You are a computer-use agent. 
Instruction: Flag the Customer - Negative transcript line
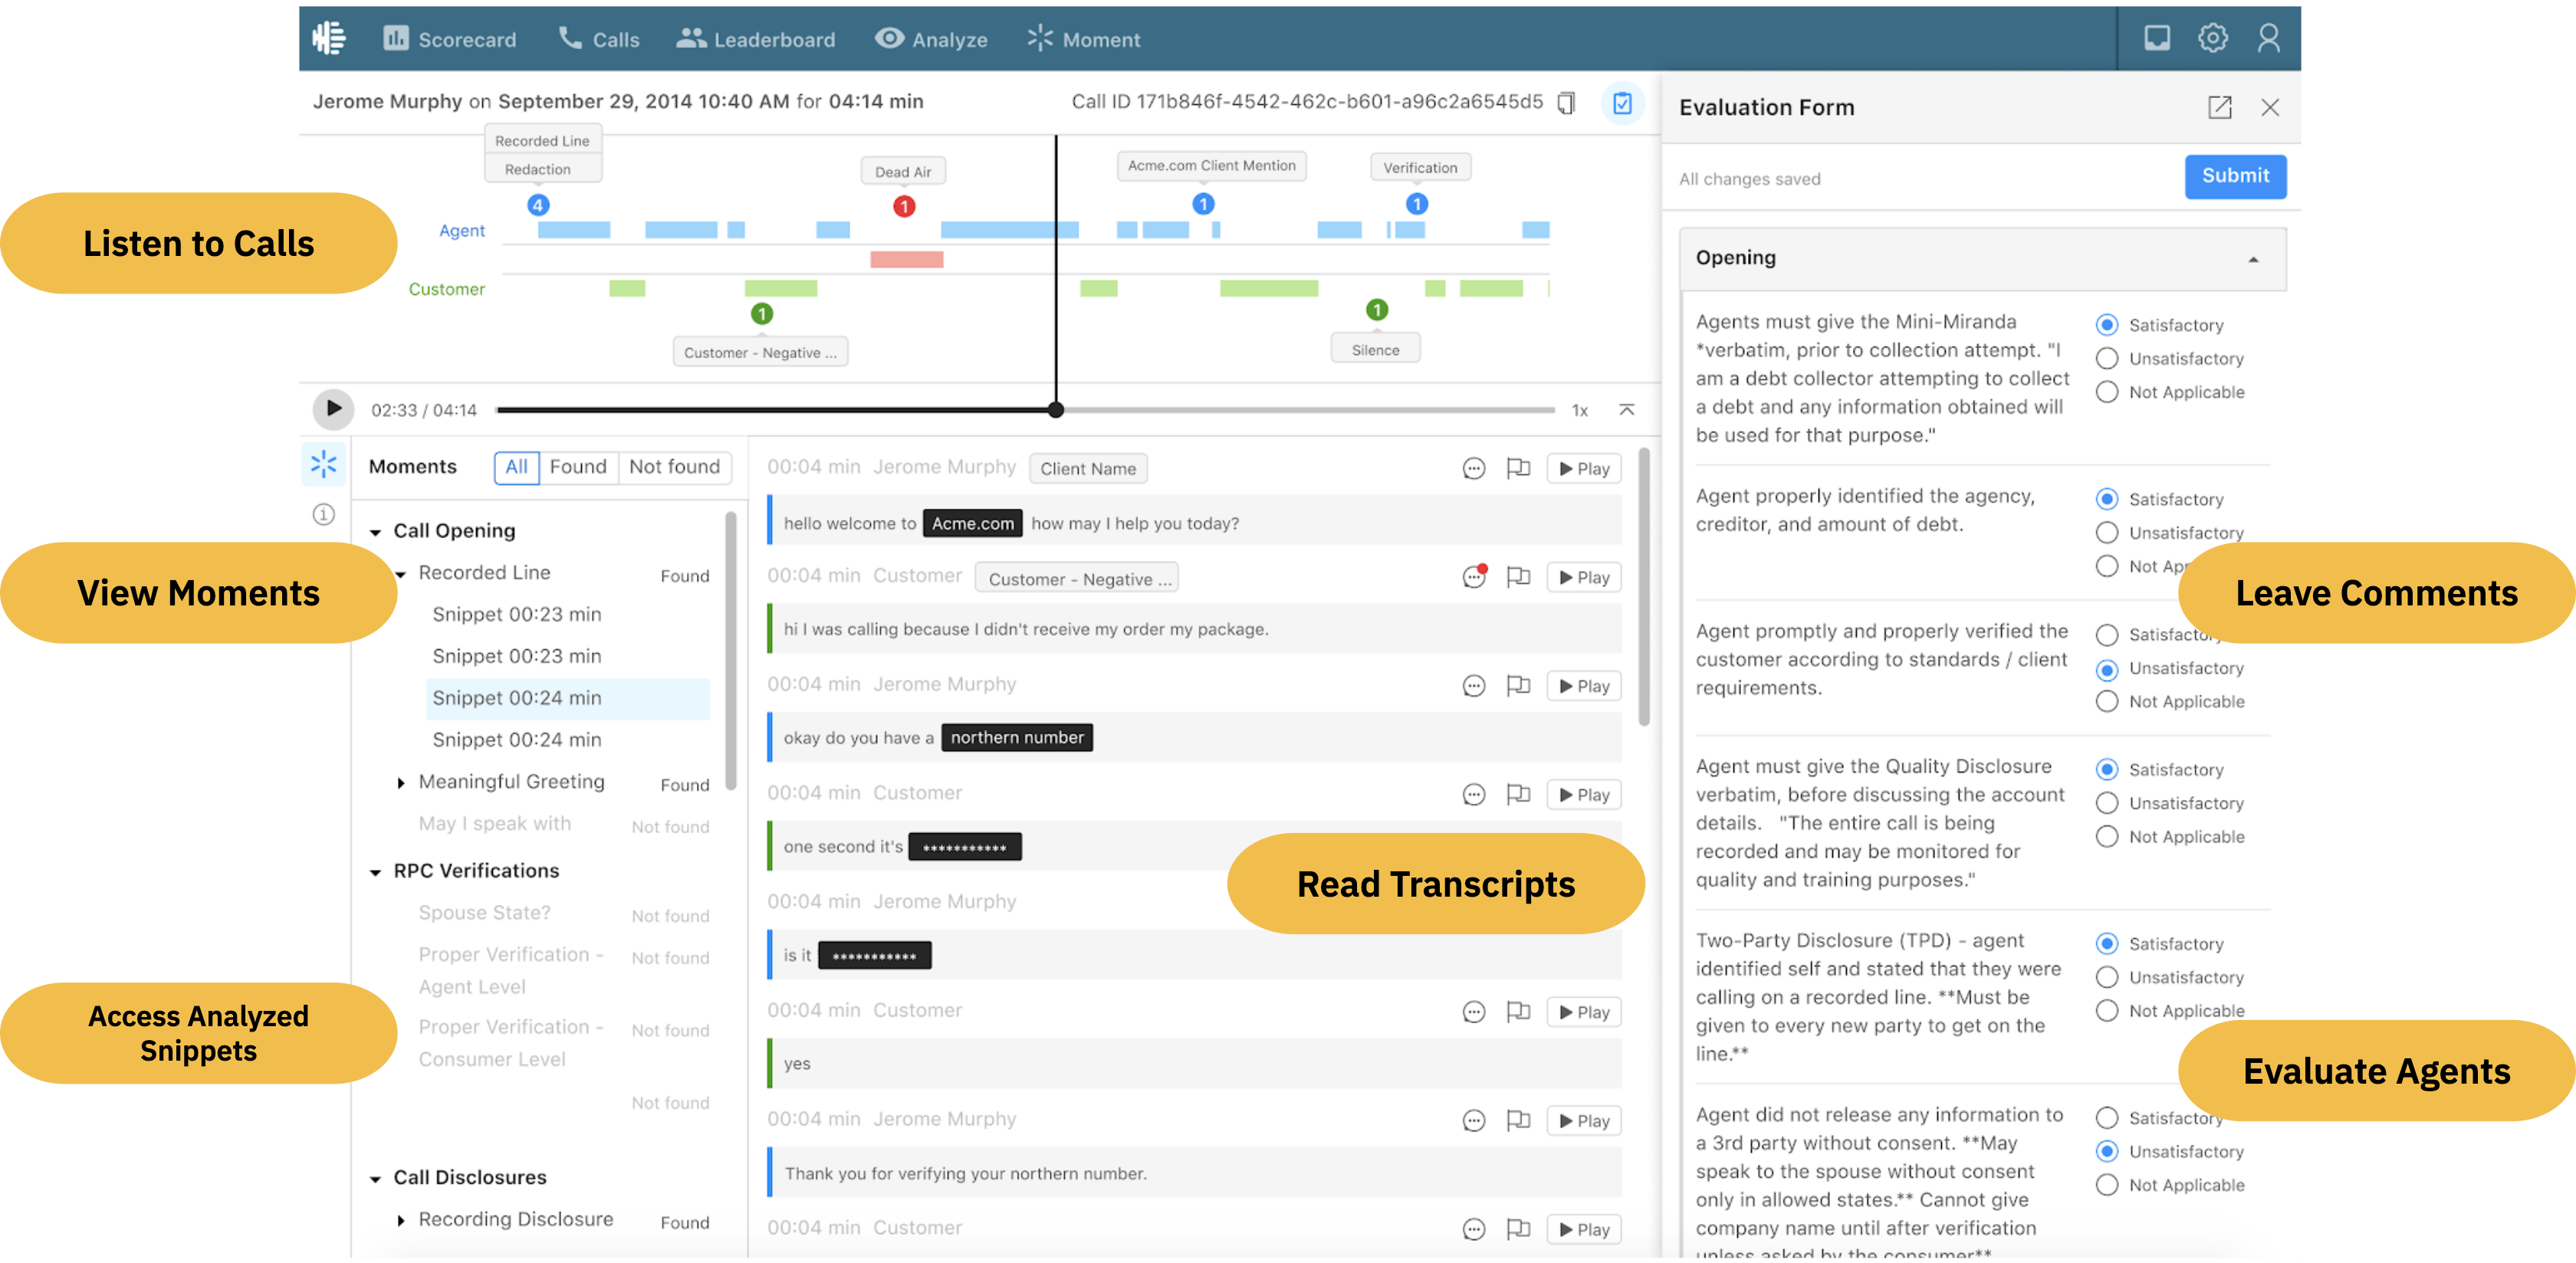(1518, 577)
